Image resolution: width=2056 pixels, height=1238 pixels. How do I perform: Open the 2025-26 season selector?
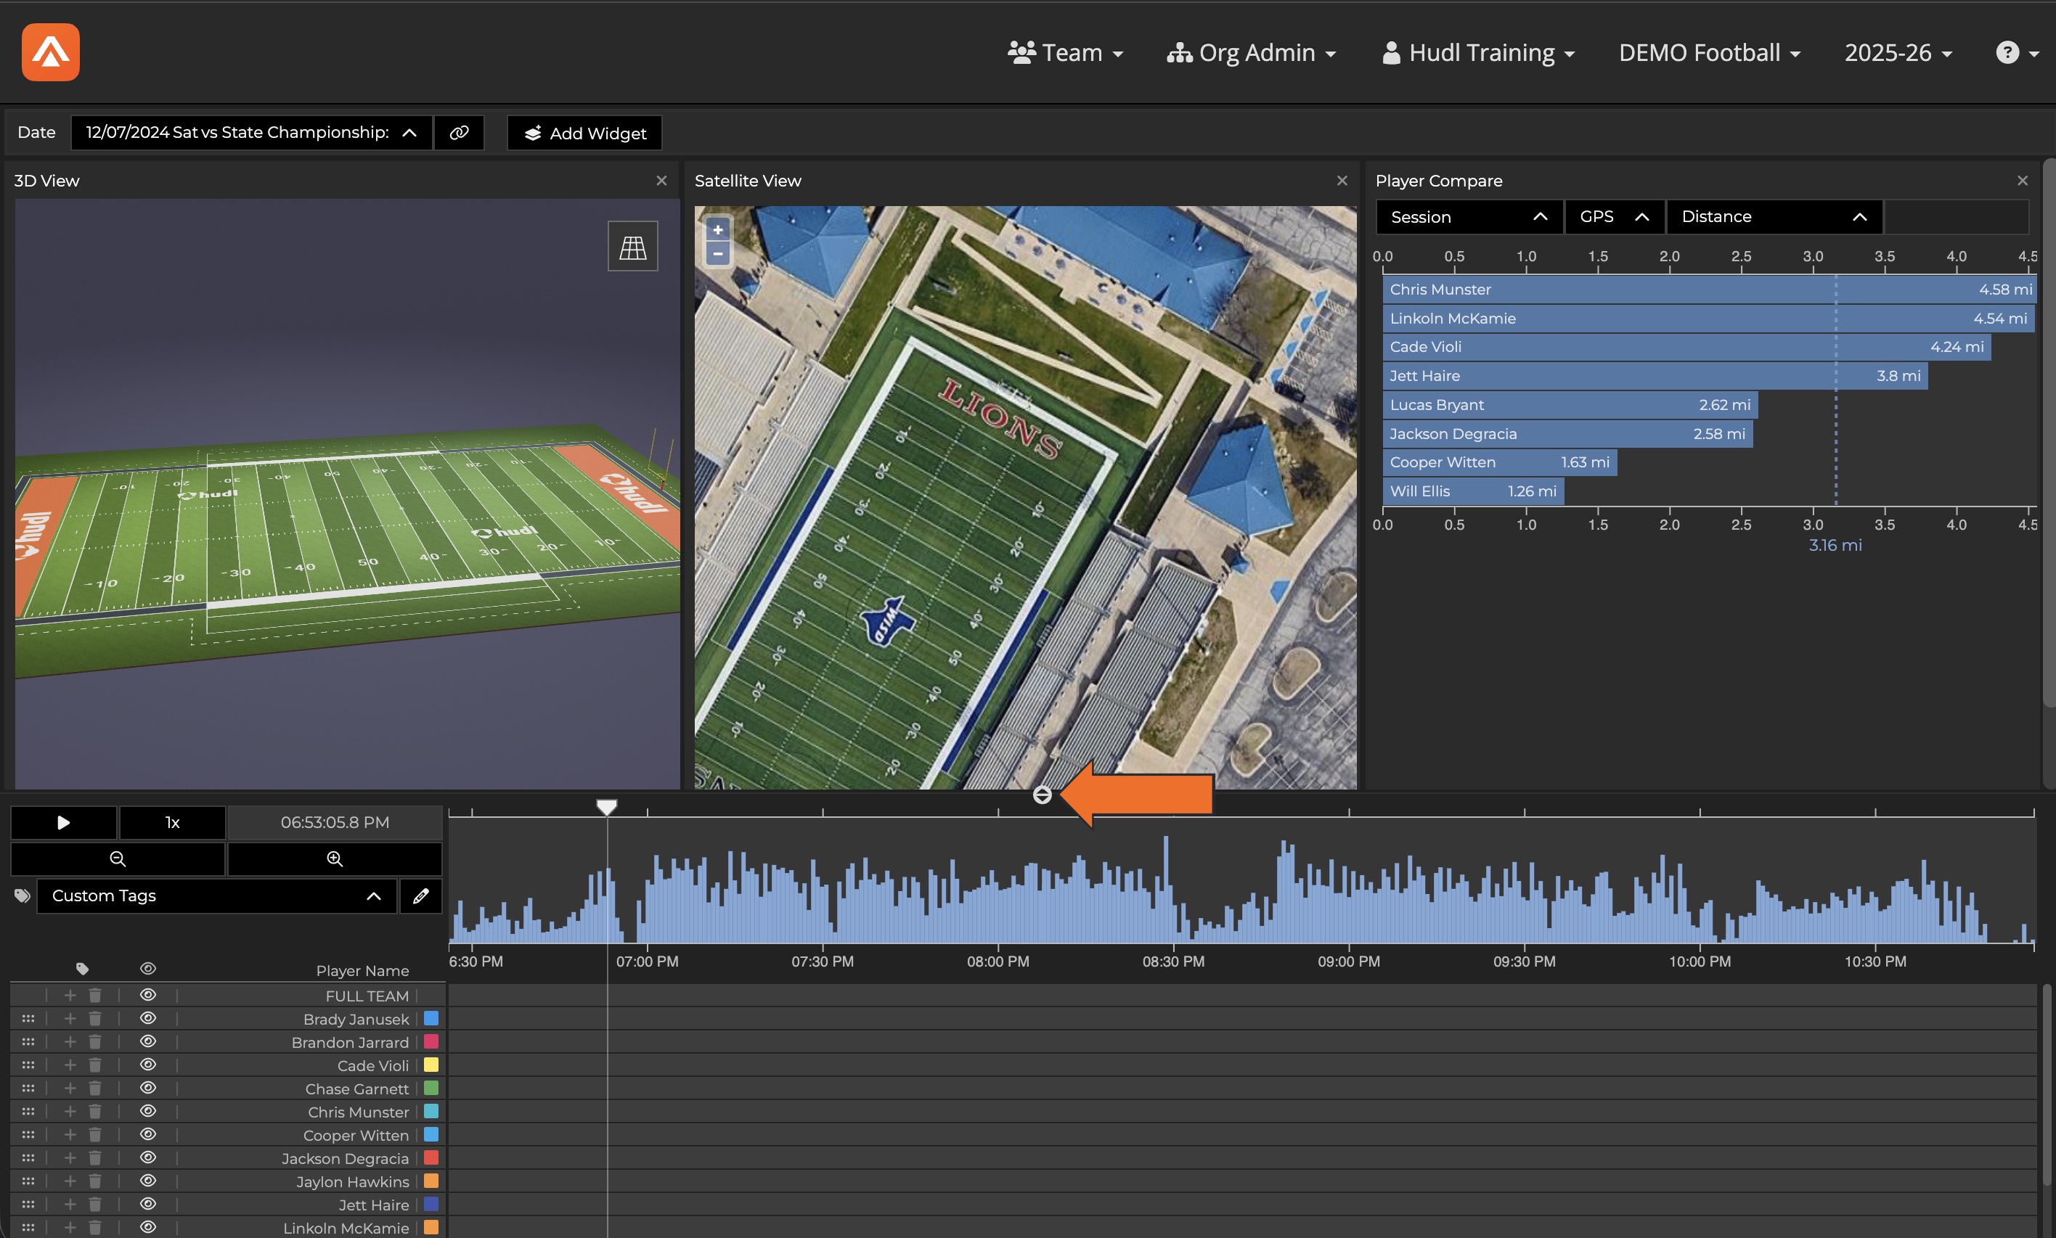(x=1898, y=52)
